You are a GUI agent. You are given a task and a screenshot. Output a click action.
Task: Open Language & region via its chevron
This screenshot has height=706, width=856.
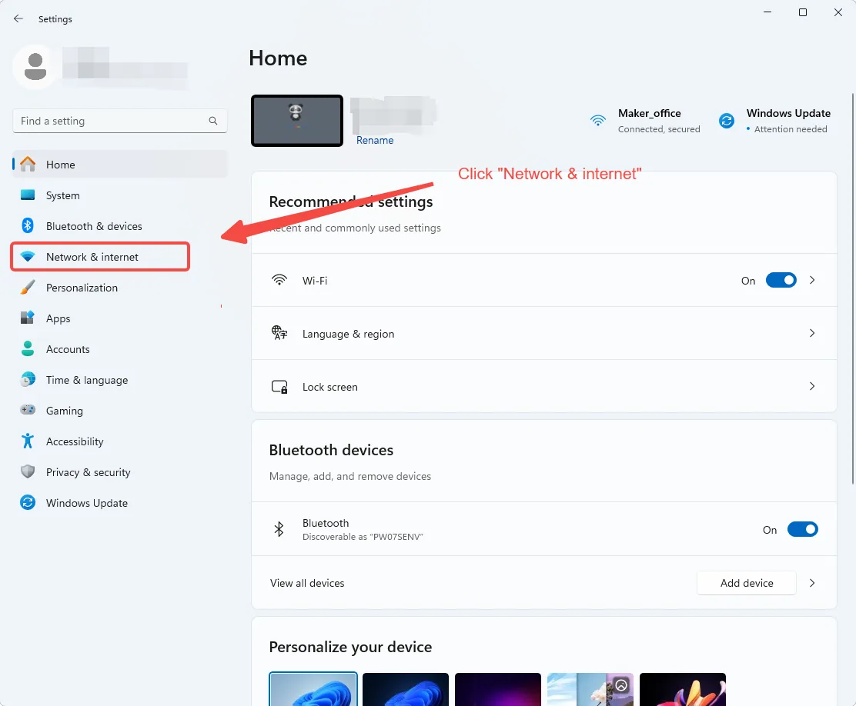click(812, 333)
